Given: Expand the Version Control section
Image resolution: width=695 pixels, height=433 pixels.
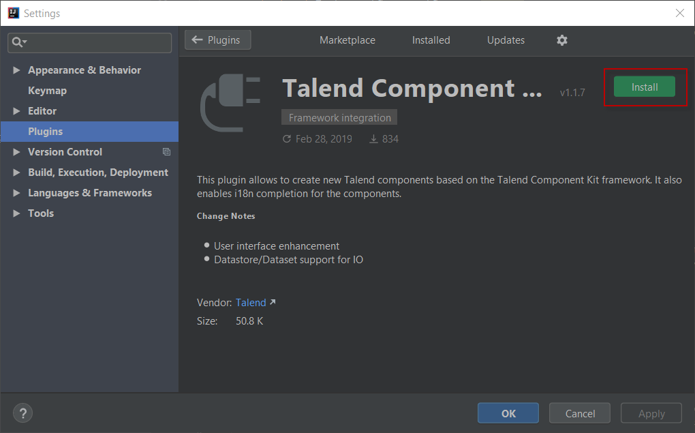Looking at the screenshot, I should pyautogui.click(x=16, y=151).
